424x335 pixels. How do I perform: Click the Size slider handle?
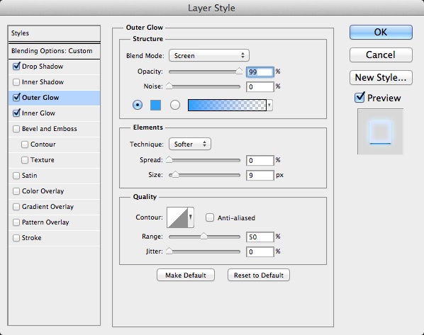coord(176,174)
